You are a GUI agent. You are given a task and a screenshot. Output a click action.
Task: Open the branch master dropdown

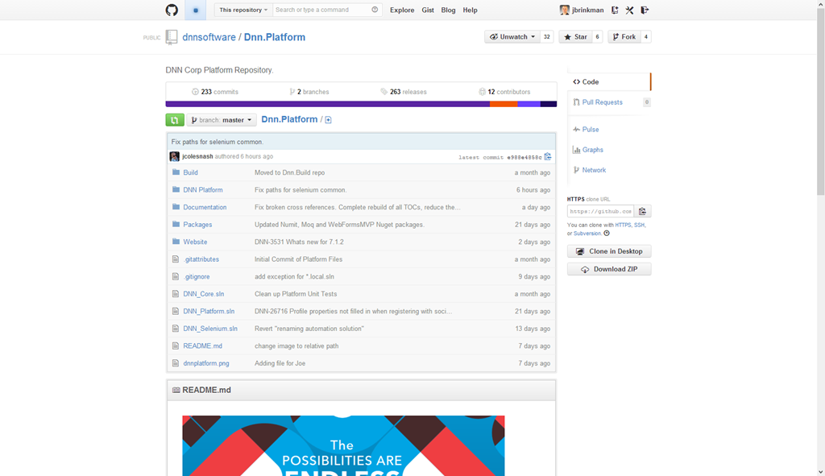tap(222, 120)
